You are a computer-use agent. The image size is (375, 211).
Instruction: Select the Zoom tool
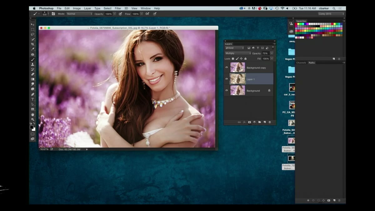click(x=32, y=120)
